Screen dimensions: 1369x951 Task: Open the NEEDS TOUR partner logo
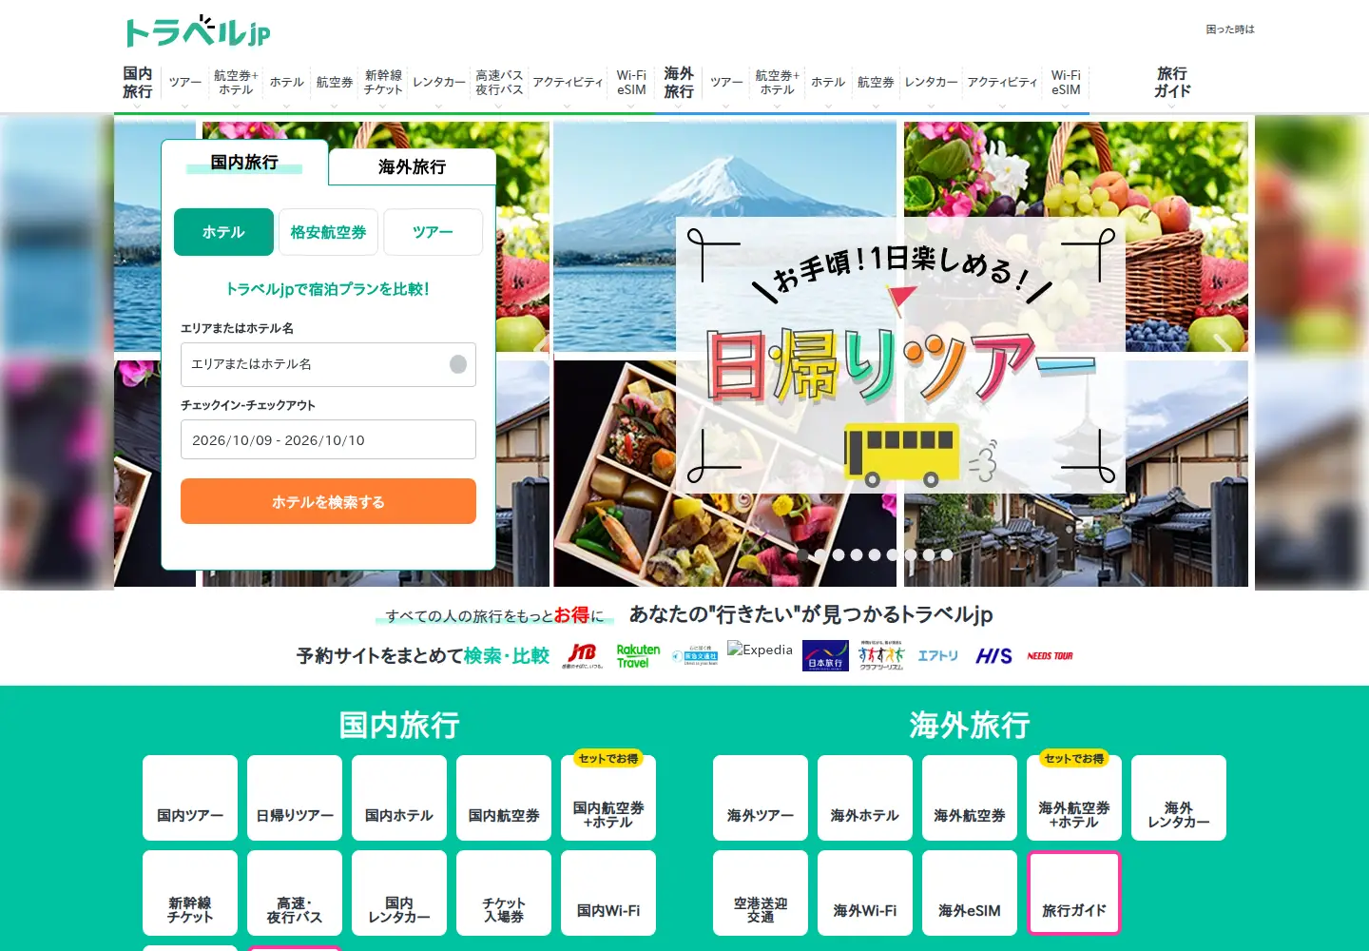click(1050, 656)
